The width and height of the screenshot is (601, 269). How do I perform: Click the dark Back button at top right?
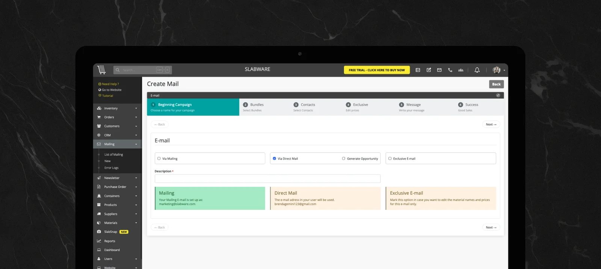pos(496,84)
